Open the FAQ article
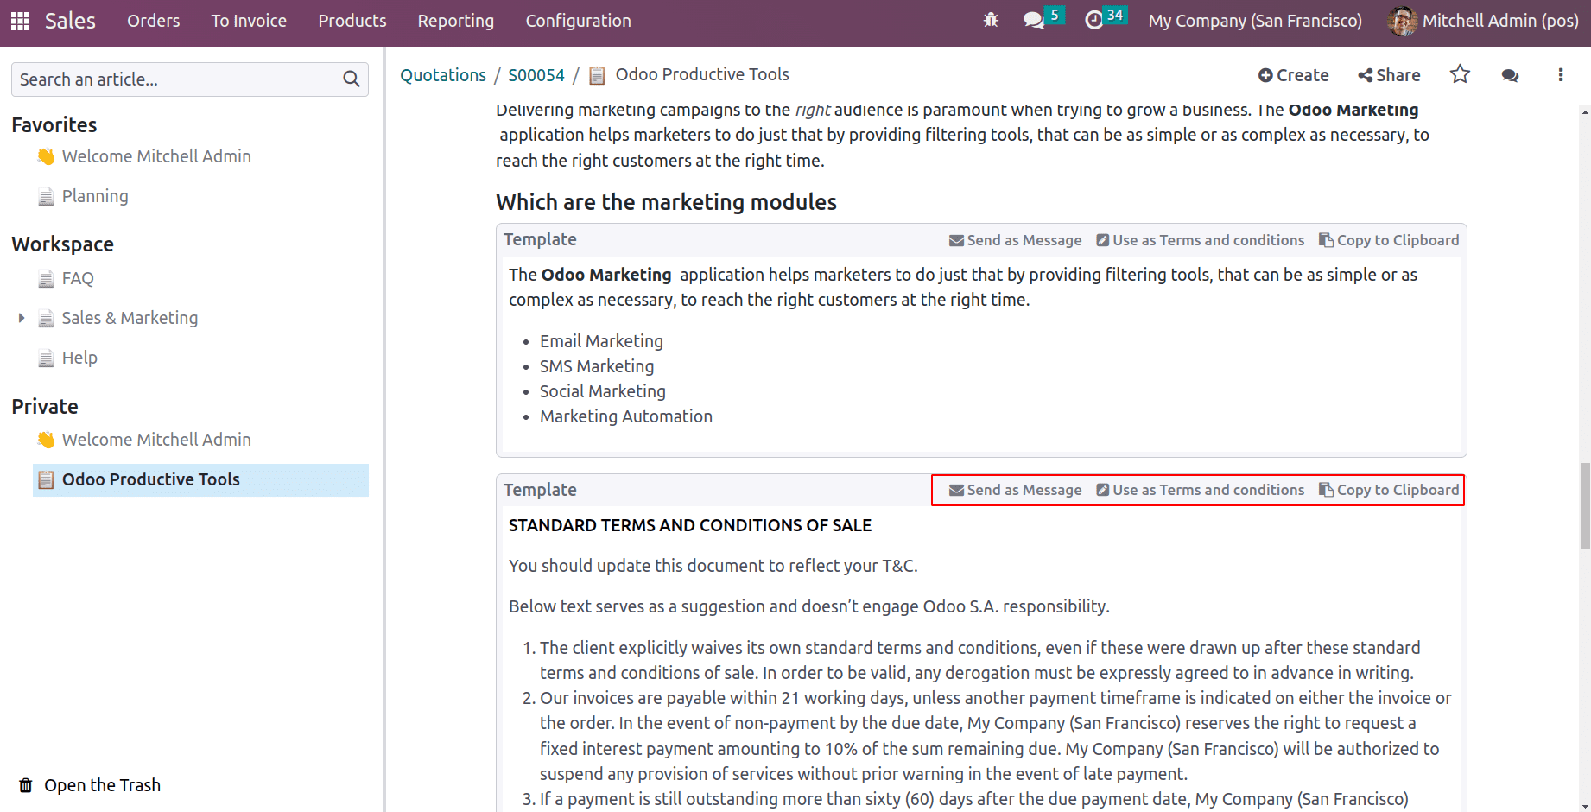The width and height of the screenshot is (1591, 812). click(78, 278)
